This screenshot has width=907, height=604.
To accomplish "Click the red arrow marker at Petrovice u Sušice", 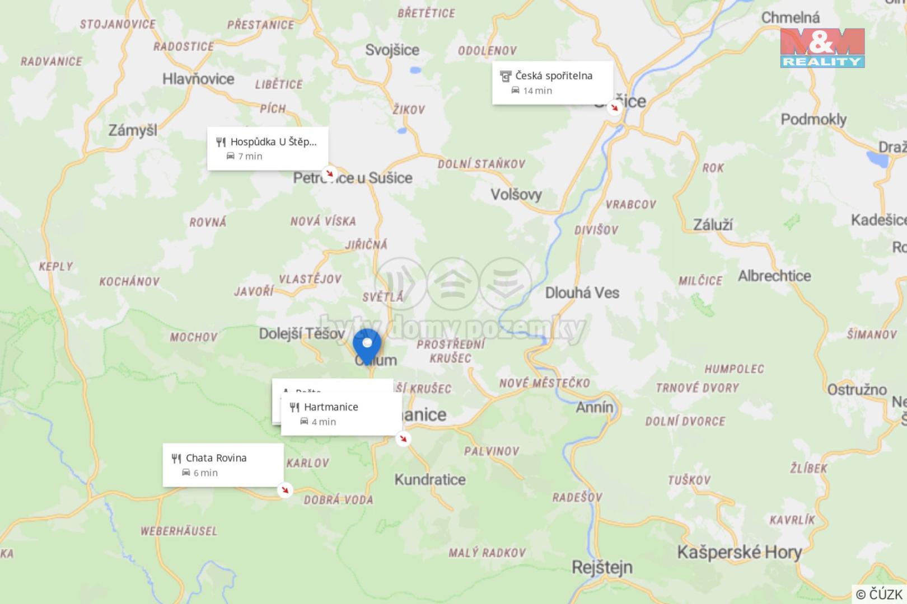I will (329, 173).
